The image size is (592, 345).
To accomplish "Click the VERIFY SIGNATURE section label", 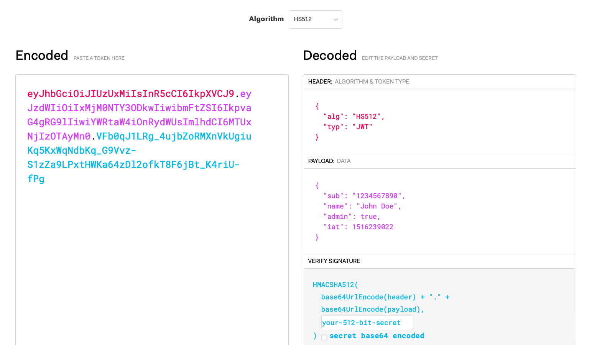I will [x=334, y=261].
